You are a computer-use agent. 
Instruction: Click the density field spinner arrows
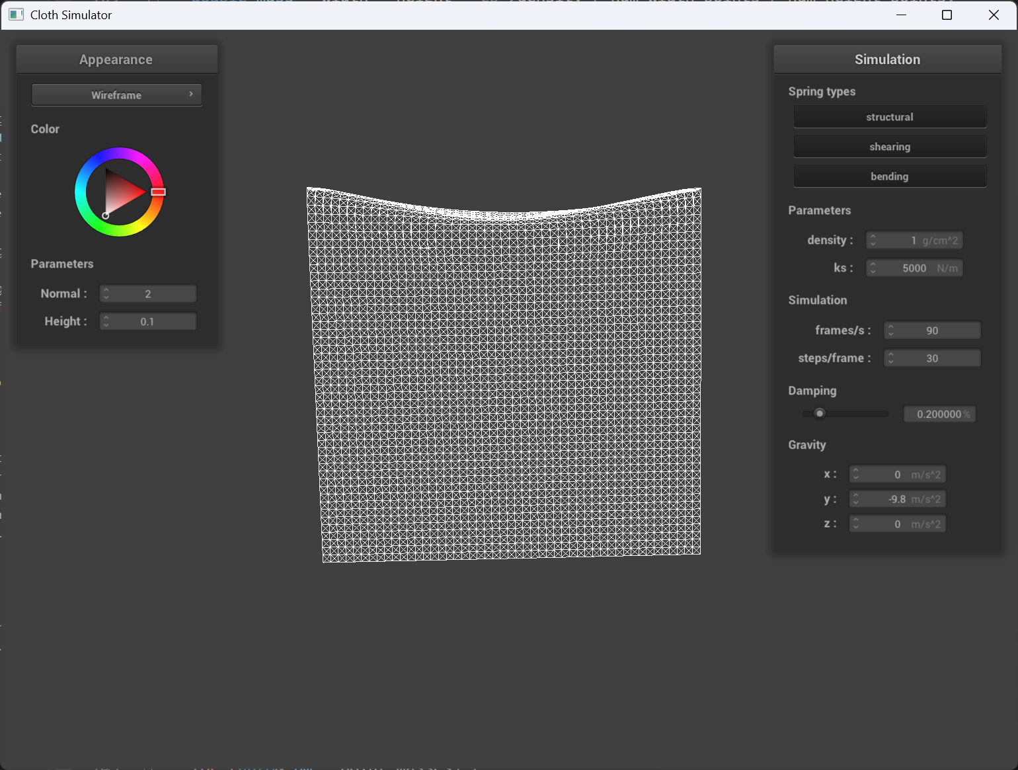pos(873,240)
